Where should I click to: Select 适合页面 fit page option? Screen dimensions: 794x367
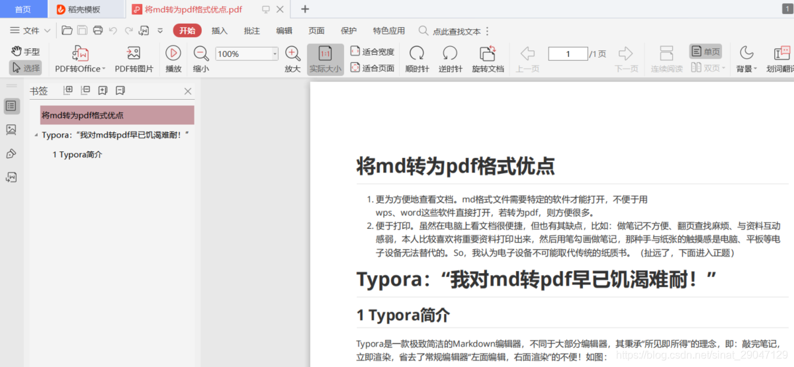(x=372, y=67)
